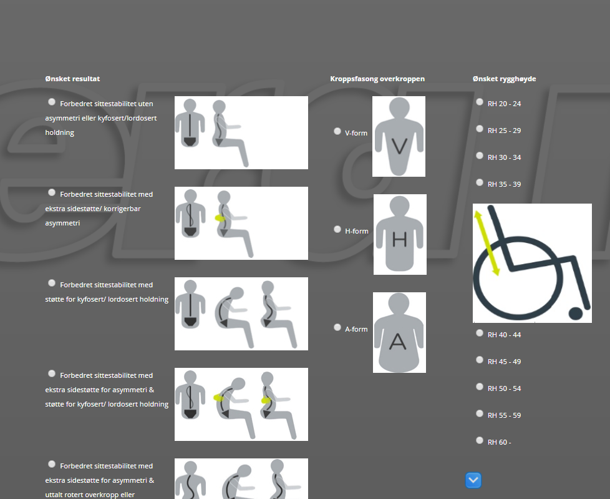The width and height of the screenshot is (610, 499).
Task: Select V-form body shape radio
Action: click(337, 131)
